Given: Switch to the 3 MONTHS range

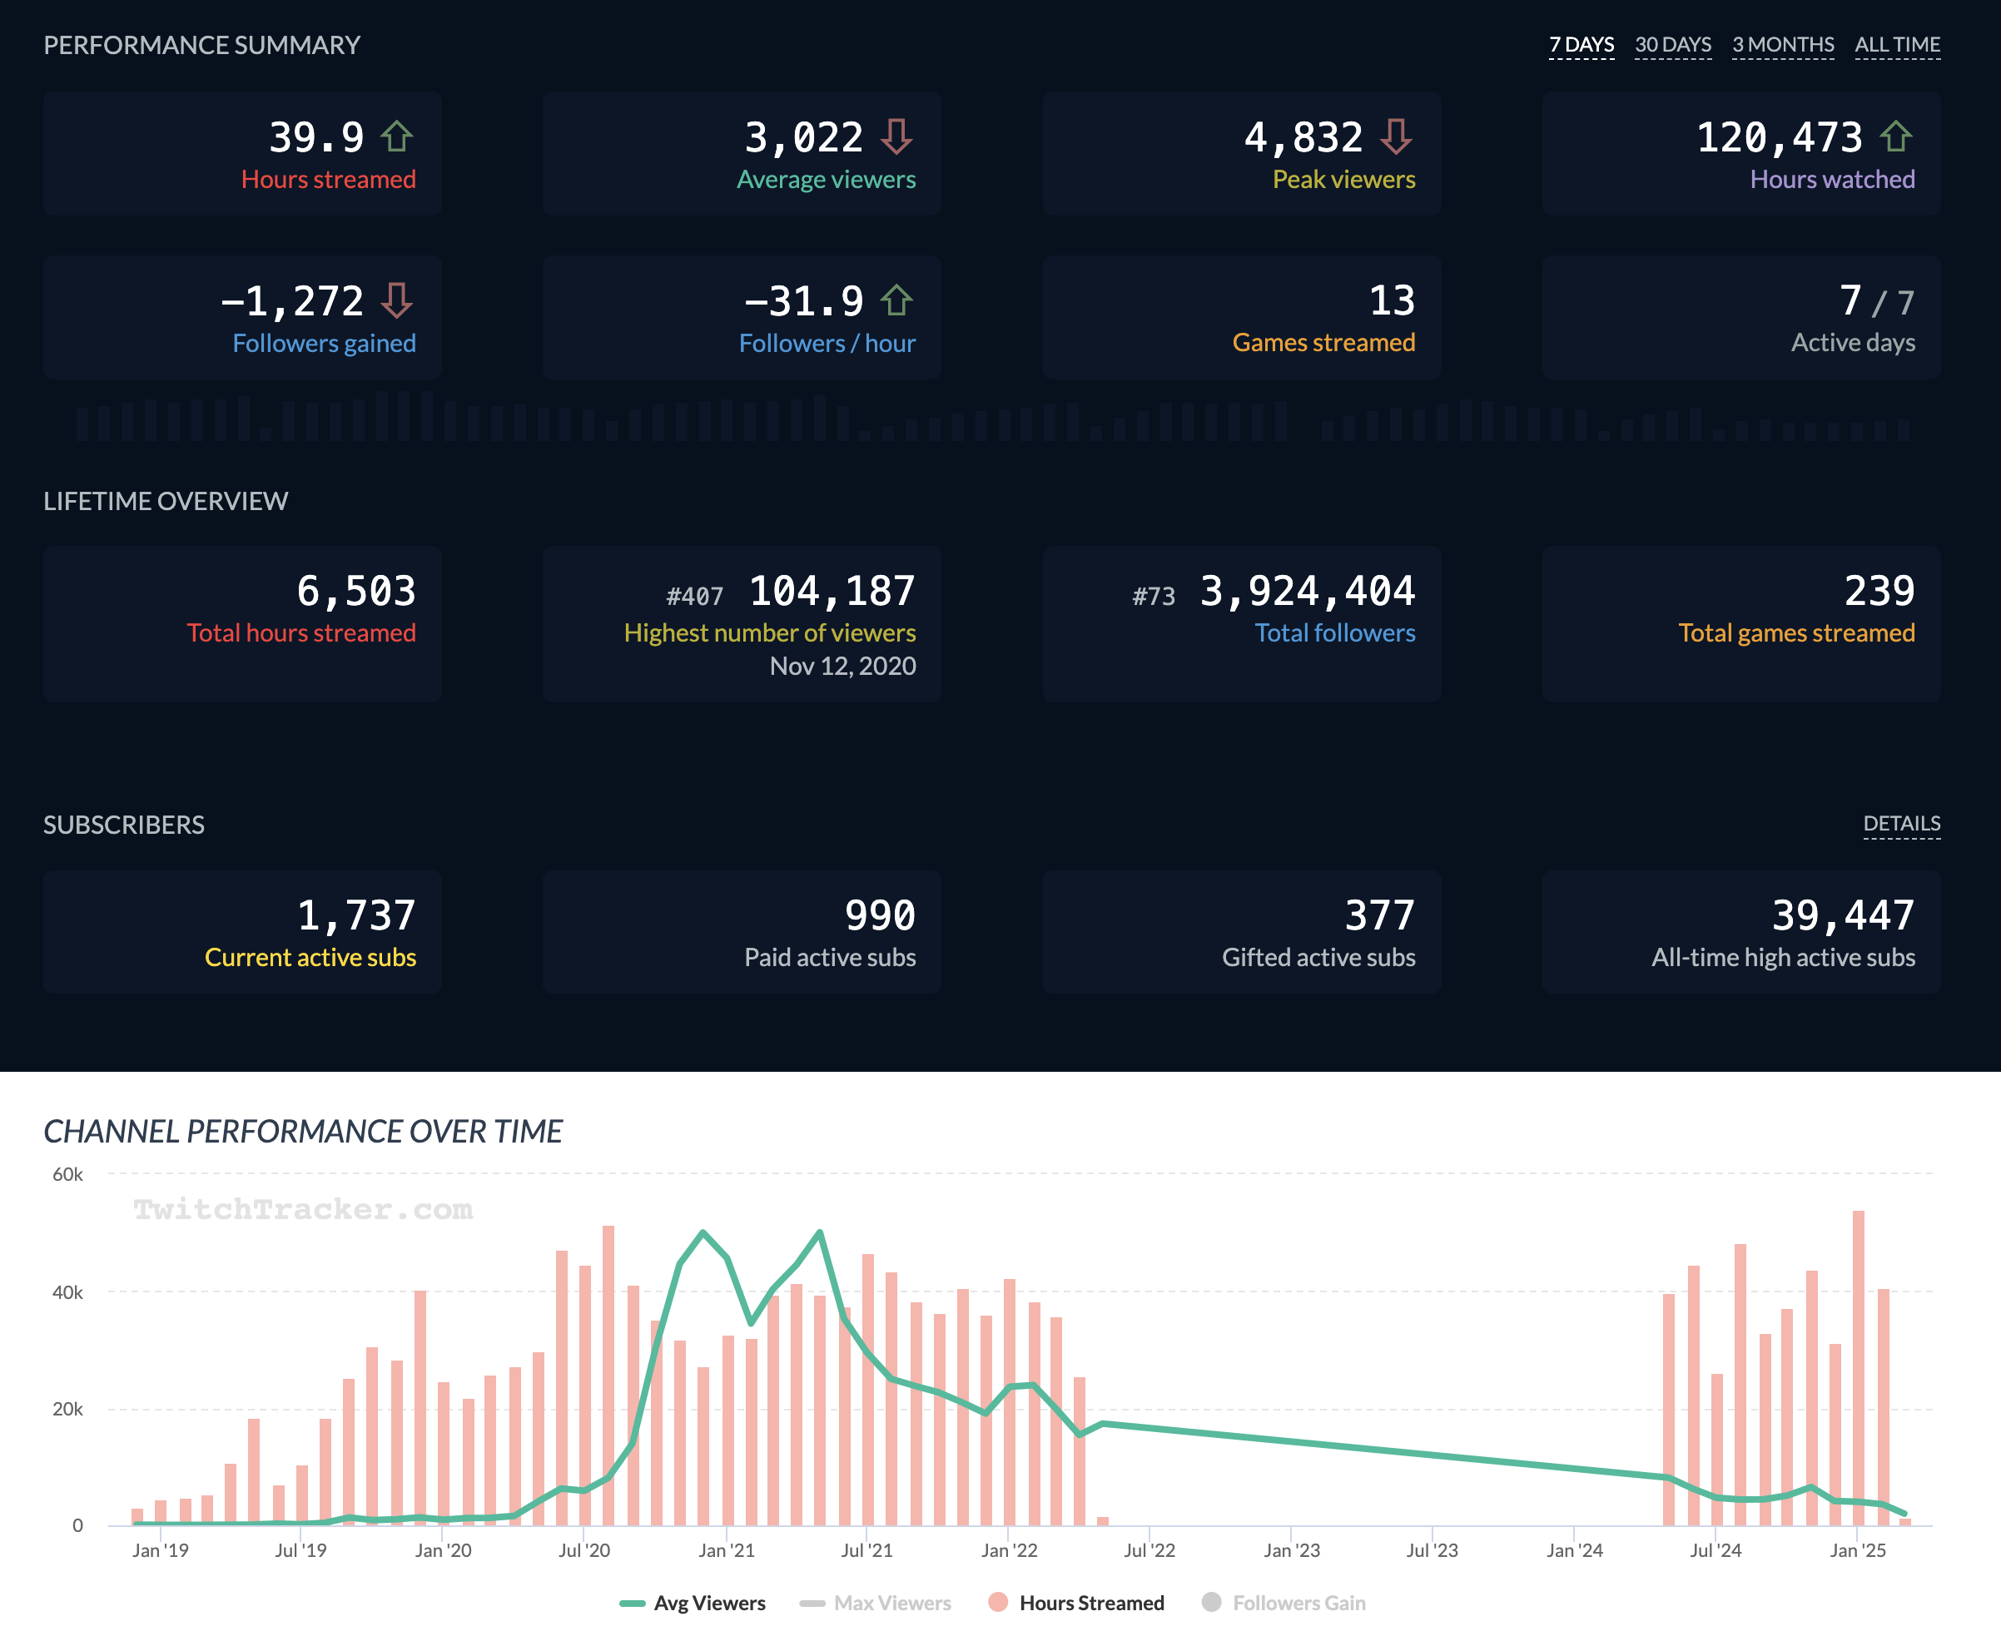Looking at the screenshot, I should (1782, 45).
